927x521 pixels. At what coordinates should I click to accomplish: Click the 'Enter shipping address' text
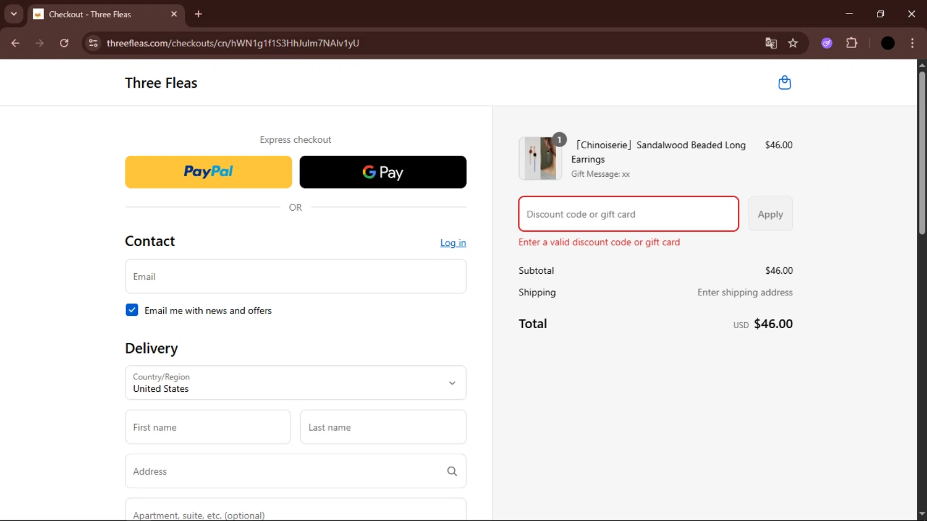[x=745, y=292]
